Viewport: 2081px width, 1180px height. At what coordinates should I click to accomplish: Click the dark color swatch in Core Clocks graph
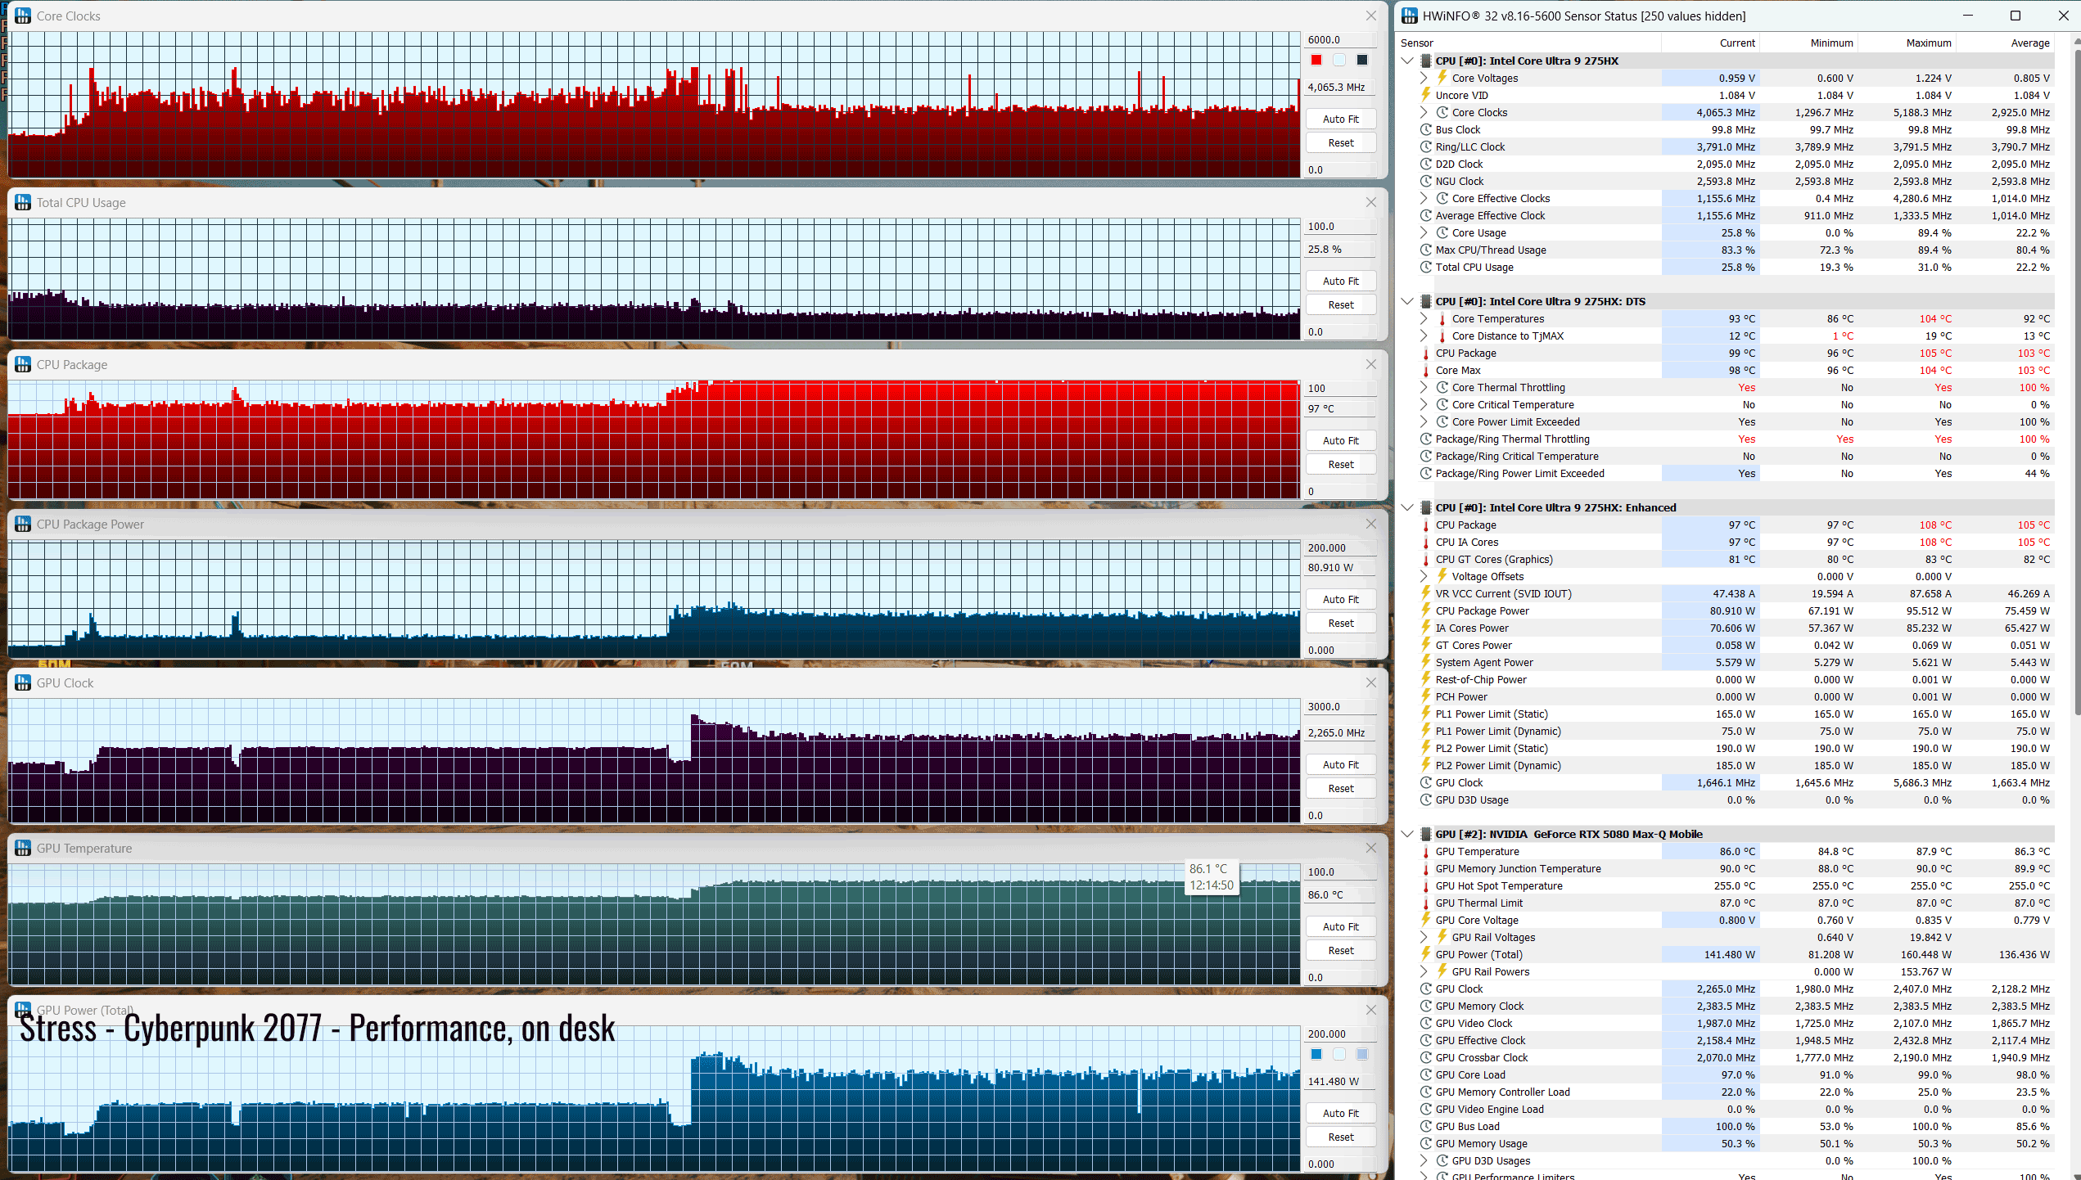(x=1362, y=60)
